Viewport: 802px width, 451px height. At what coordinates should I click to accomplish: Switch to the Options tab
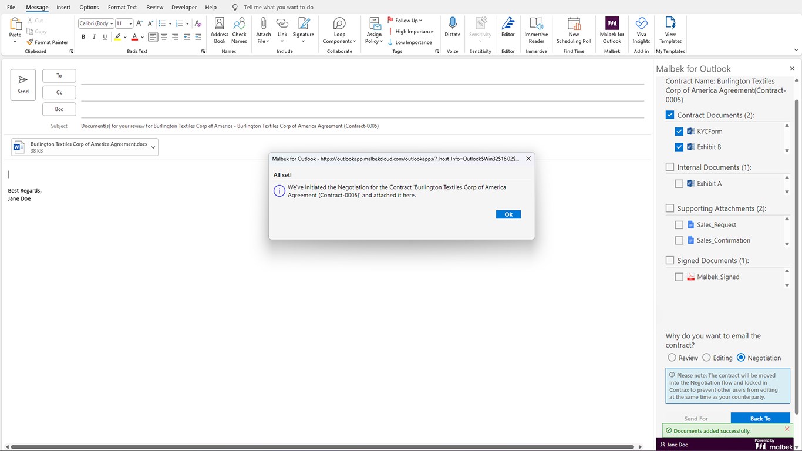[x=89, y=8]
